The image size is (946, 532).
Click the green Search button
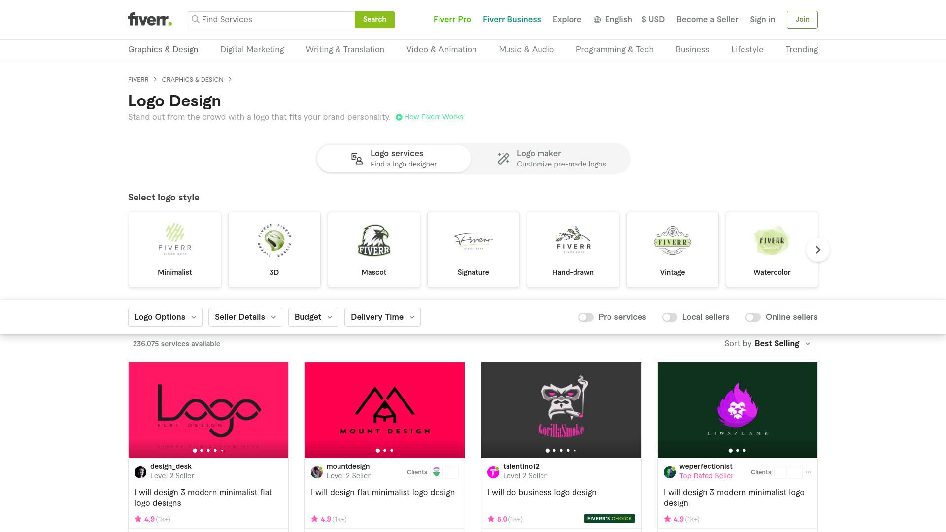tap(374, 20)
